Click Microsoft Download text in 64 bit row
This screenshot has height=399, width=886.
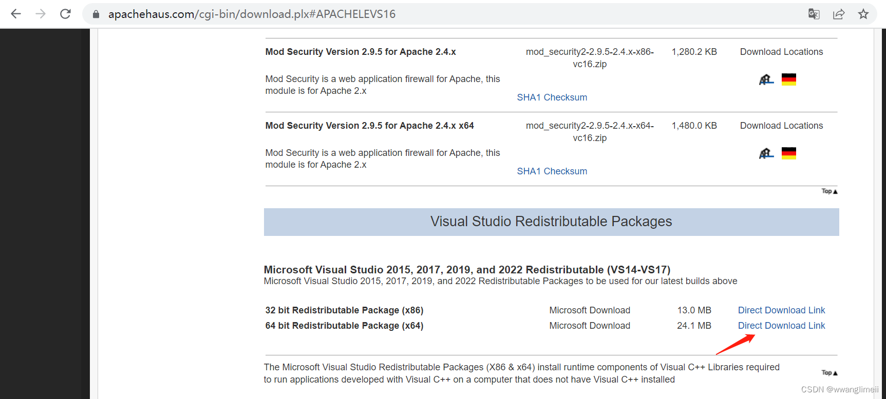click(590, 326)
